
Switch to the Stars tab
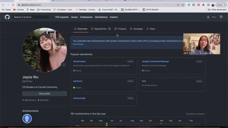pyautogui.click(x=151, y=29)
